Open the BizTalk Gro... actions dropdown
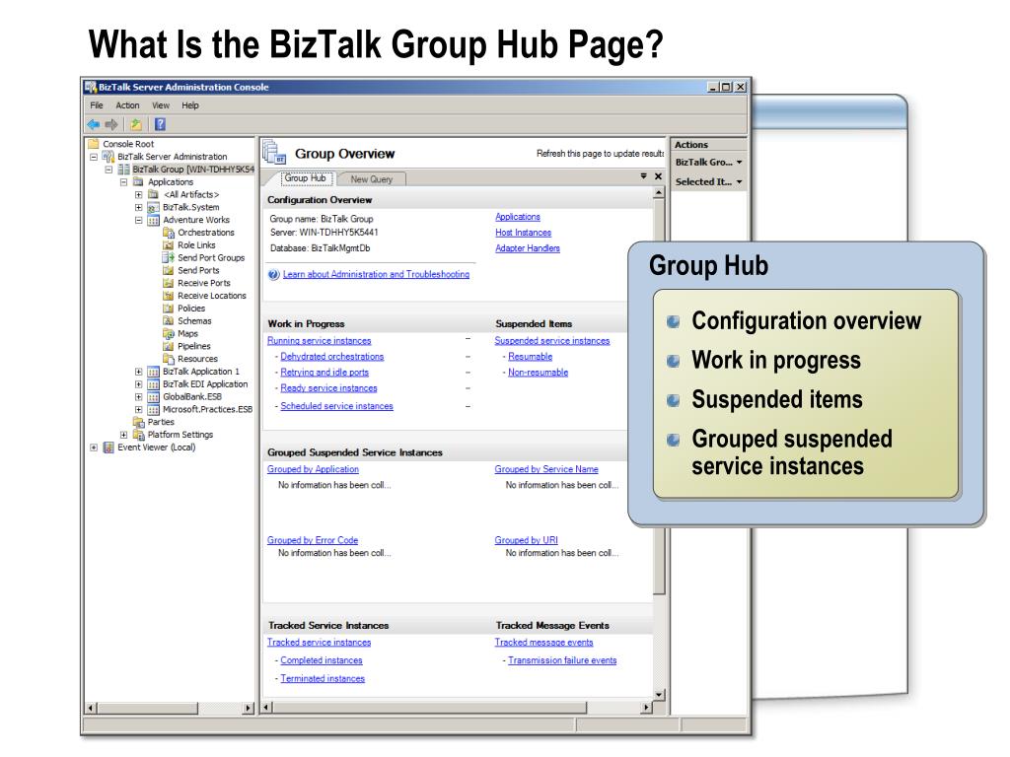 (739, 163)
